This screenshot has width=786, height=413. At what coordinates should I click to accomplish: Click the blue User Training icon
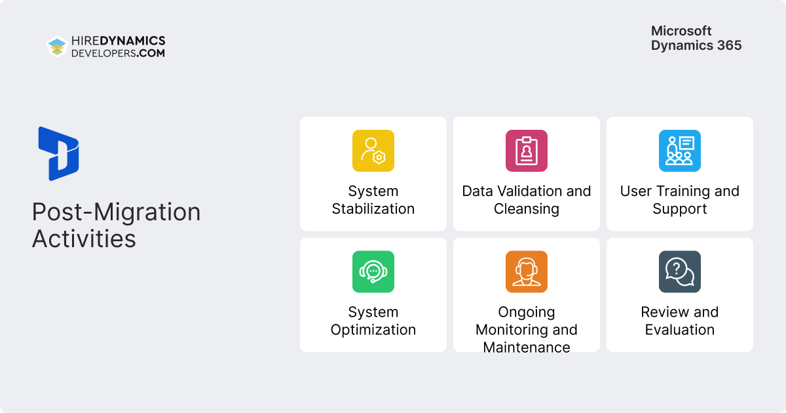(680, 151)
